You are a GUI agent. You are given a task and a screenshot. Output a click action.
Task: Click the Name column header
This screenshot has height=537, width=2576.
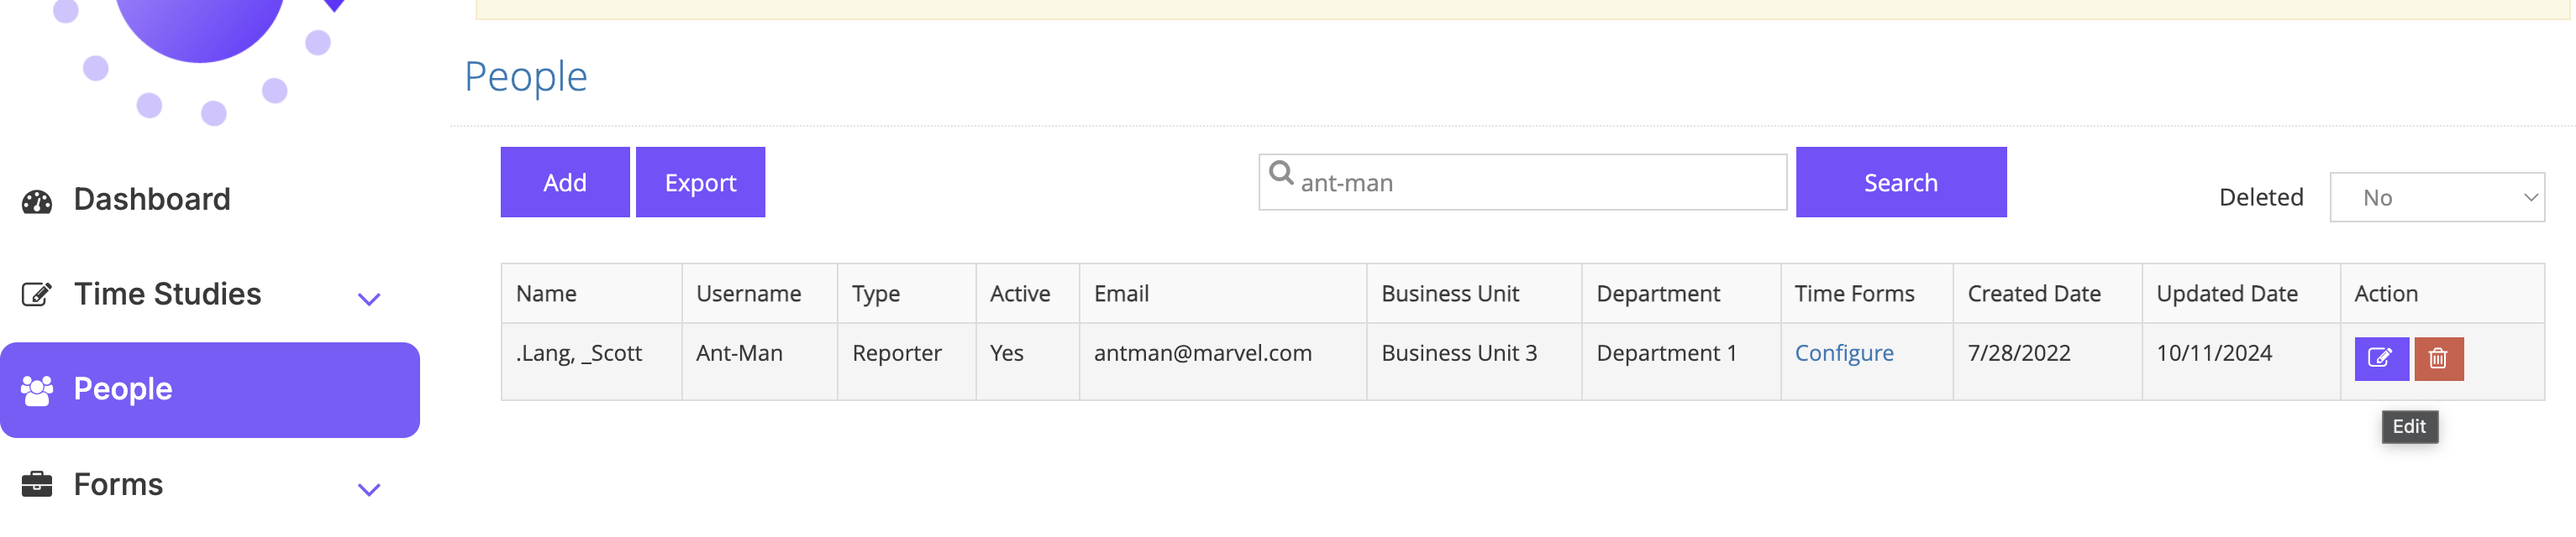(592, 294)
